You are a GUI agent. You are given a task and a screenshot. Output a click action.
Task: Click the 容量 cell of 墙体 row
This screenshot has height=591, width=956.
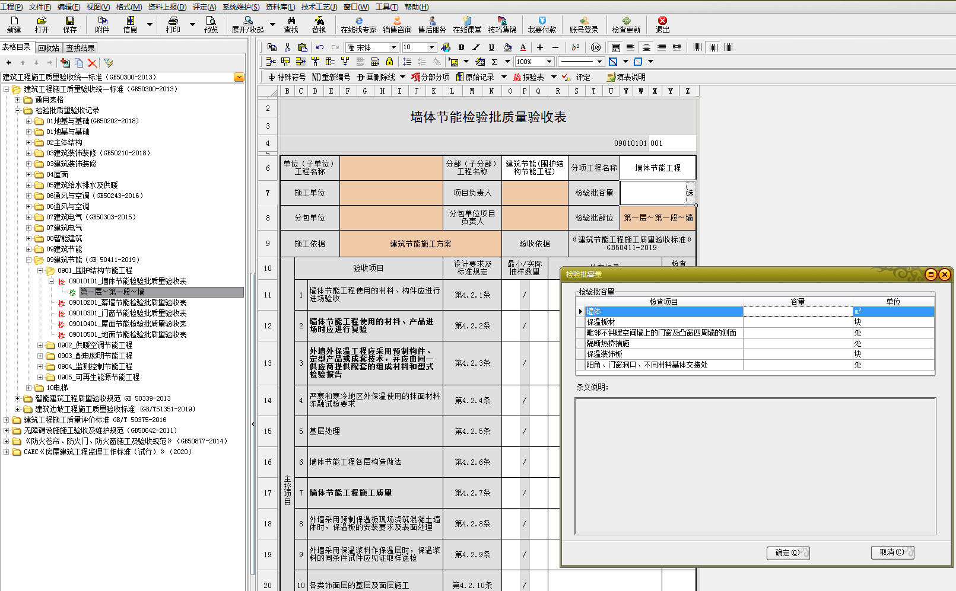(798, 311)
